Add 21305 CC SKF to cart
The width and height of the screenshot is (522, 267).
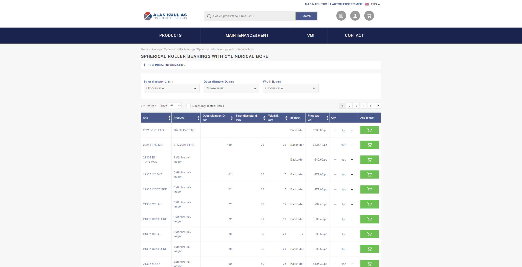369,174
